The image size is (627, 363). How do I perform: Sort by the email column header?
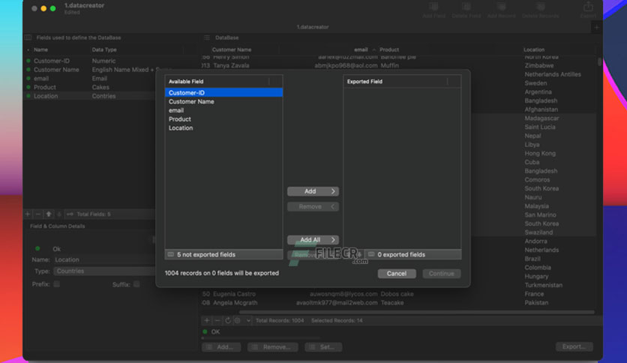point(361,50)
